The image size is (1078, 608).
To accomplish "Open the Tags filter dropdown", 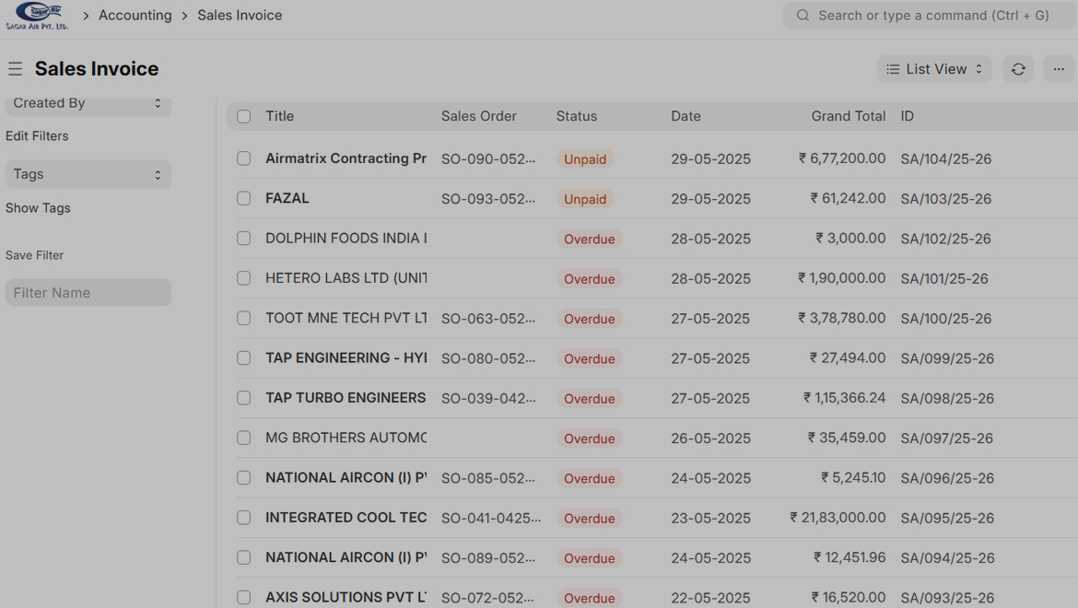I will pos(88,174).
